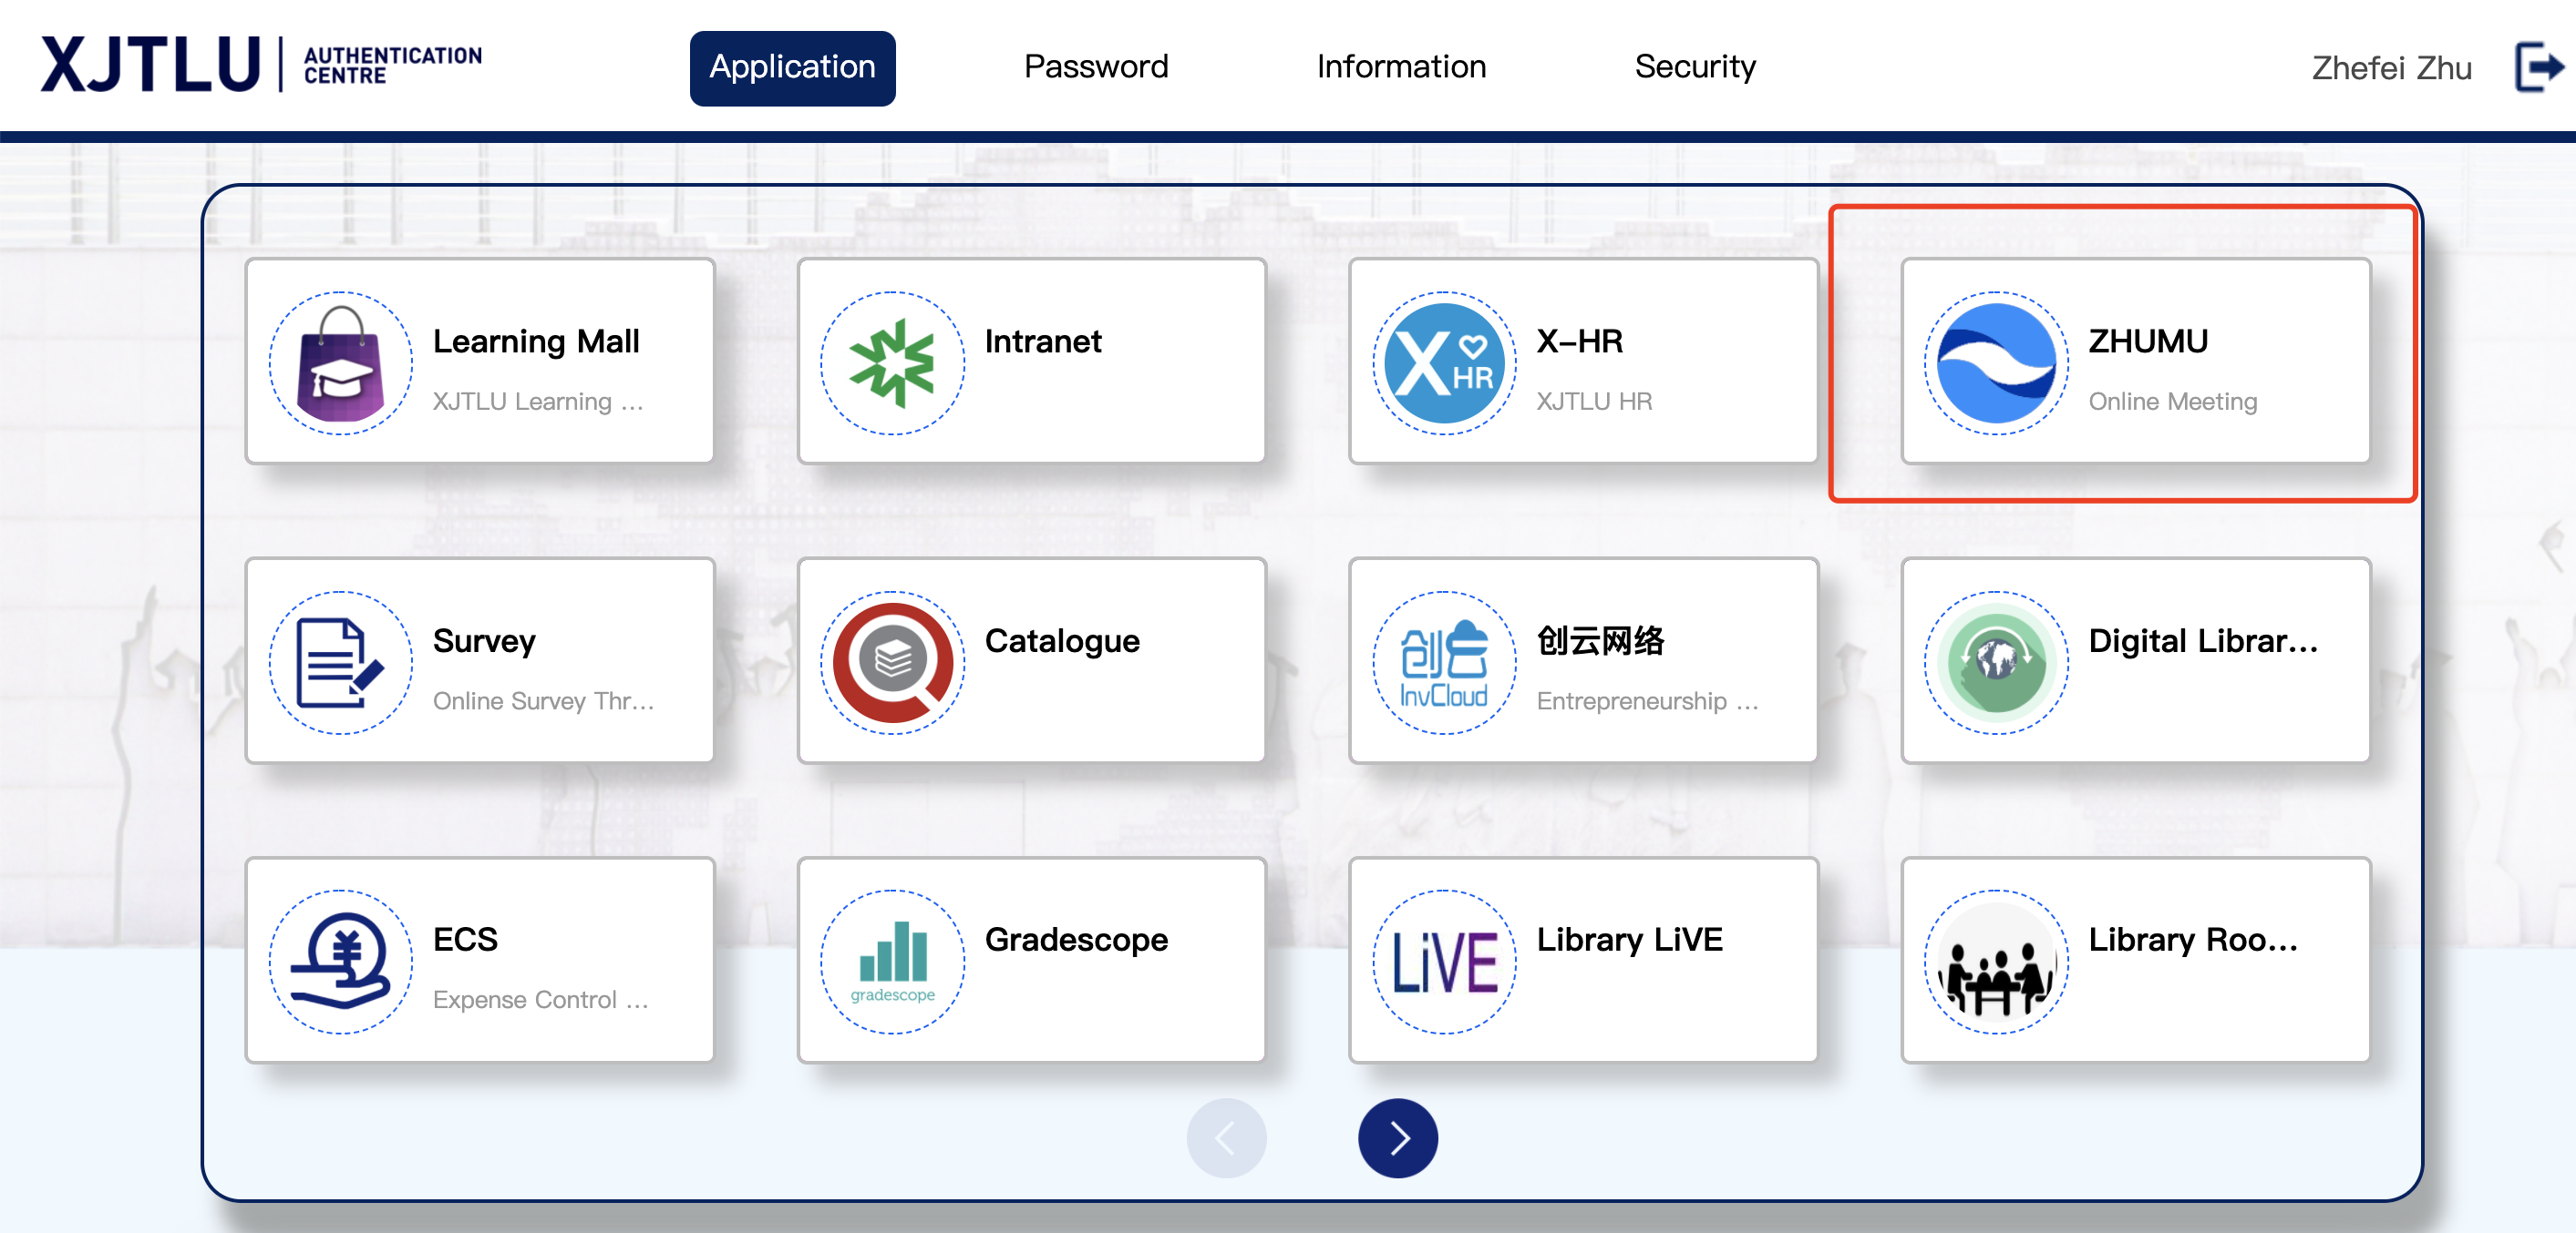Go to the Information tab
2576x1233 pixels.
pyautogui.click(x=1401, y=67)
